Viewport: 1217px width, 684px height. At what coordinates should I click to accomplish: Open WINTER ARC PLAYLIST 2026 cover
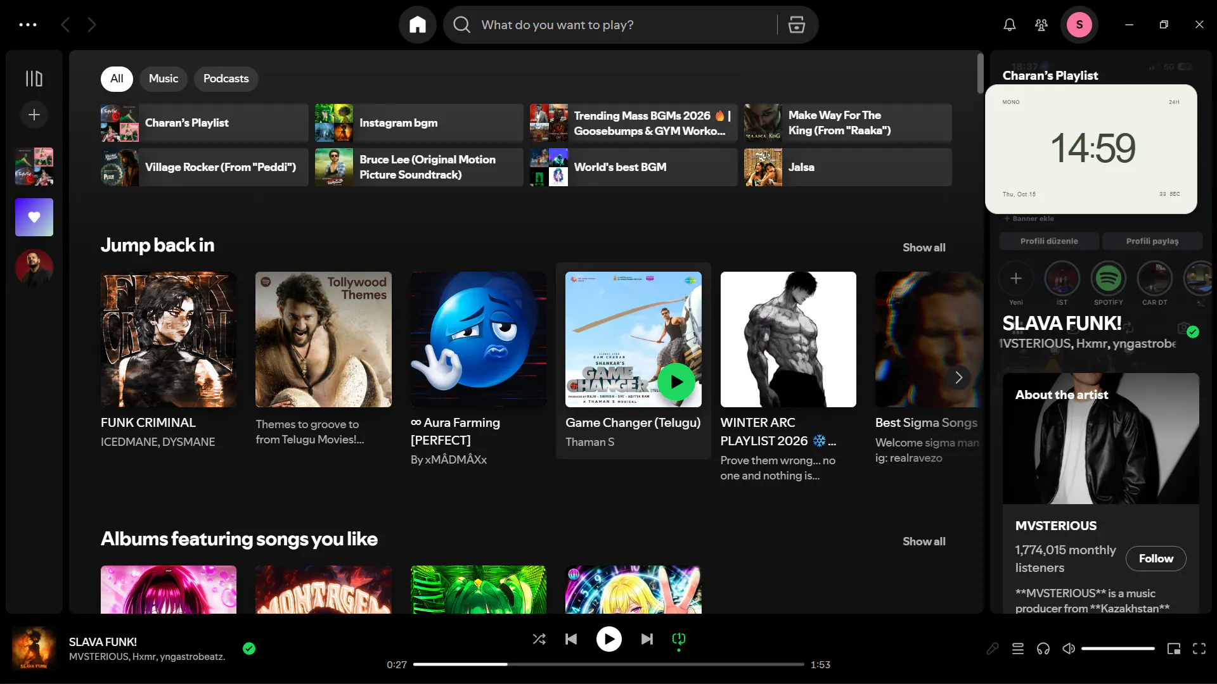(x=788, y=339)
